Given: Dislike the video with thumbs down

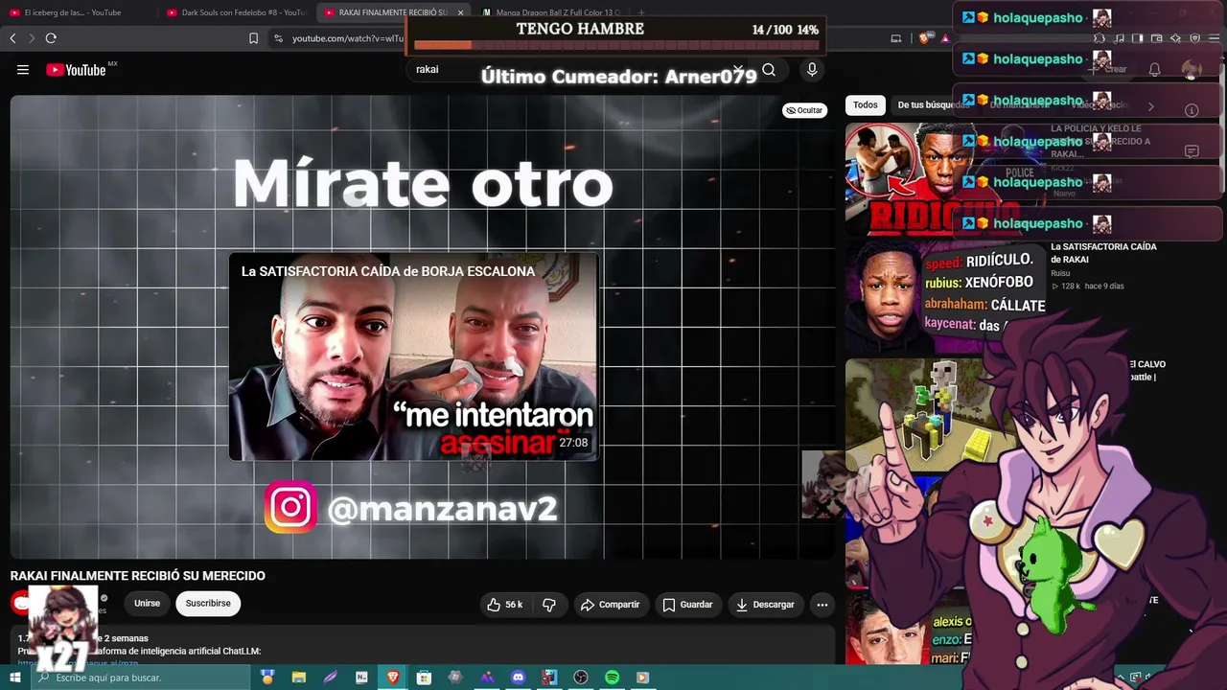Looking at the screenshot, I should point(549,605).
